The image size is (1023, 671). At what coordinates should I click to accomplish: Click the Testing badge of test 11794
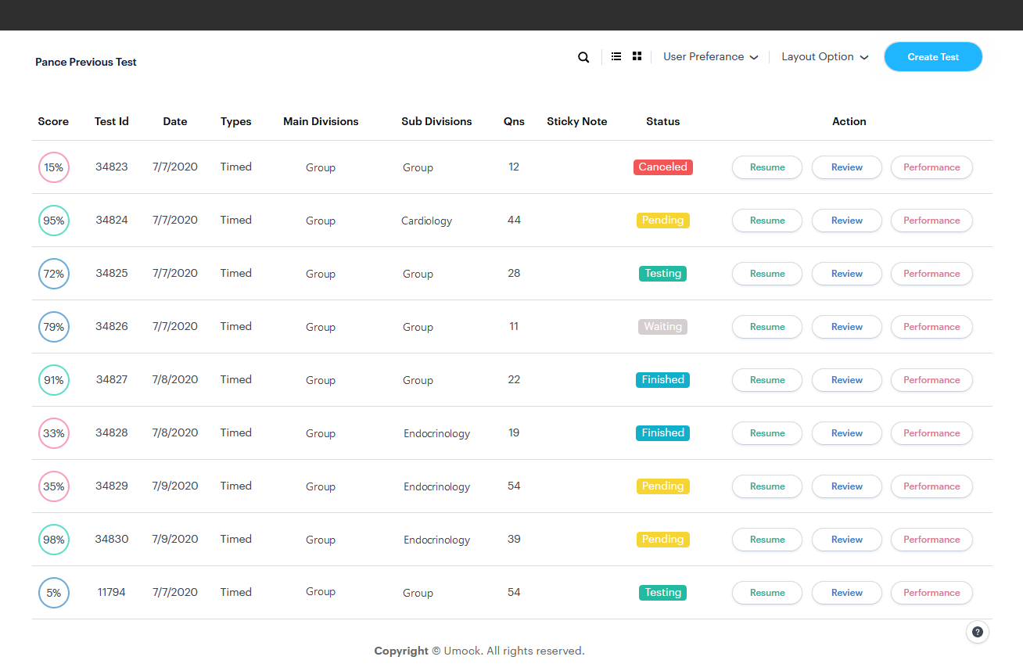[x=663, y=593]
